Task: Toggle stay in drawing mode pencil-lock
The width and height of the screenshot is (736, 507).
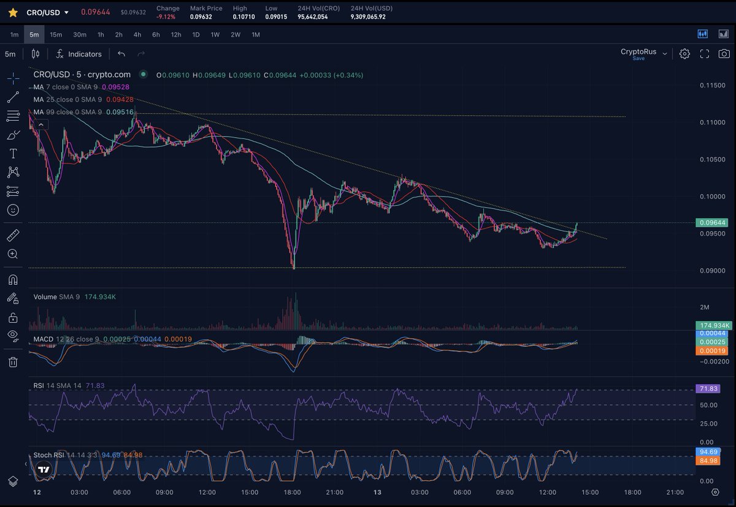Action: coord(13,298)
